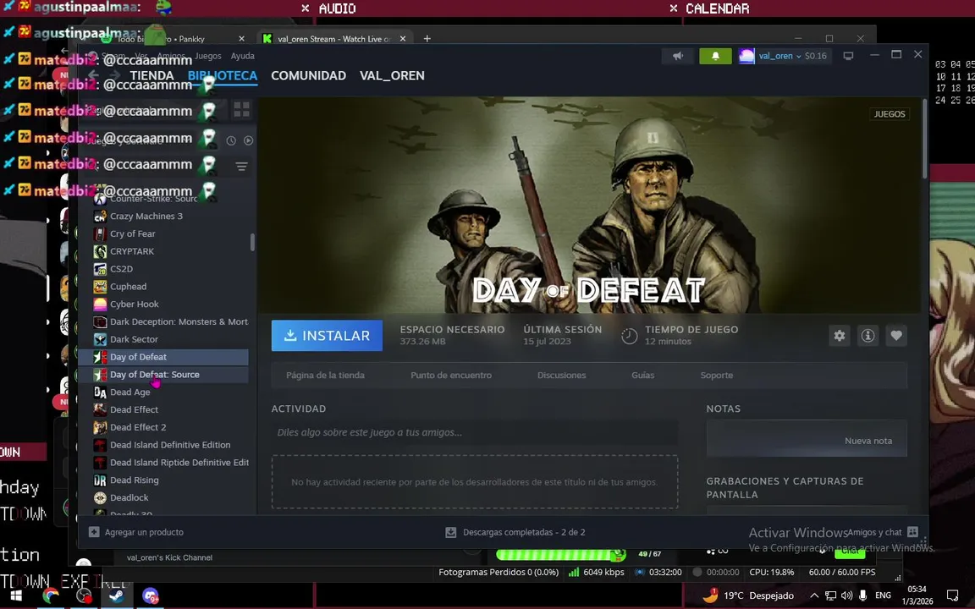Open the Soporte link
The height and width of the screenshot is (609, 975).
tap(716, 376)
